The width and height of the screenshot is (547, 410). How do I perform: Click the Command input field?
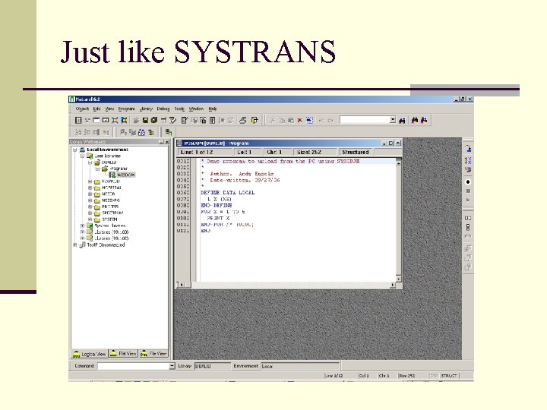[x=133, y=366]
